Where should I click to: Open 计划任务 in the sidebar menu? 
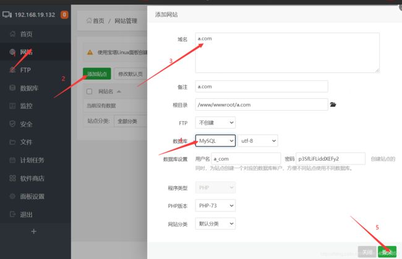click(x=32, y=160)
